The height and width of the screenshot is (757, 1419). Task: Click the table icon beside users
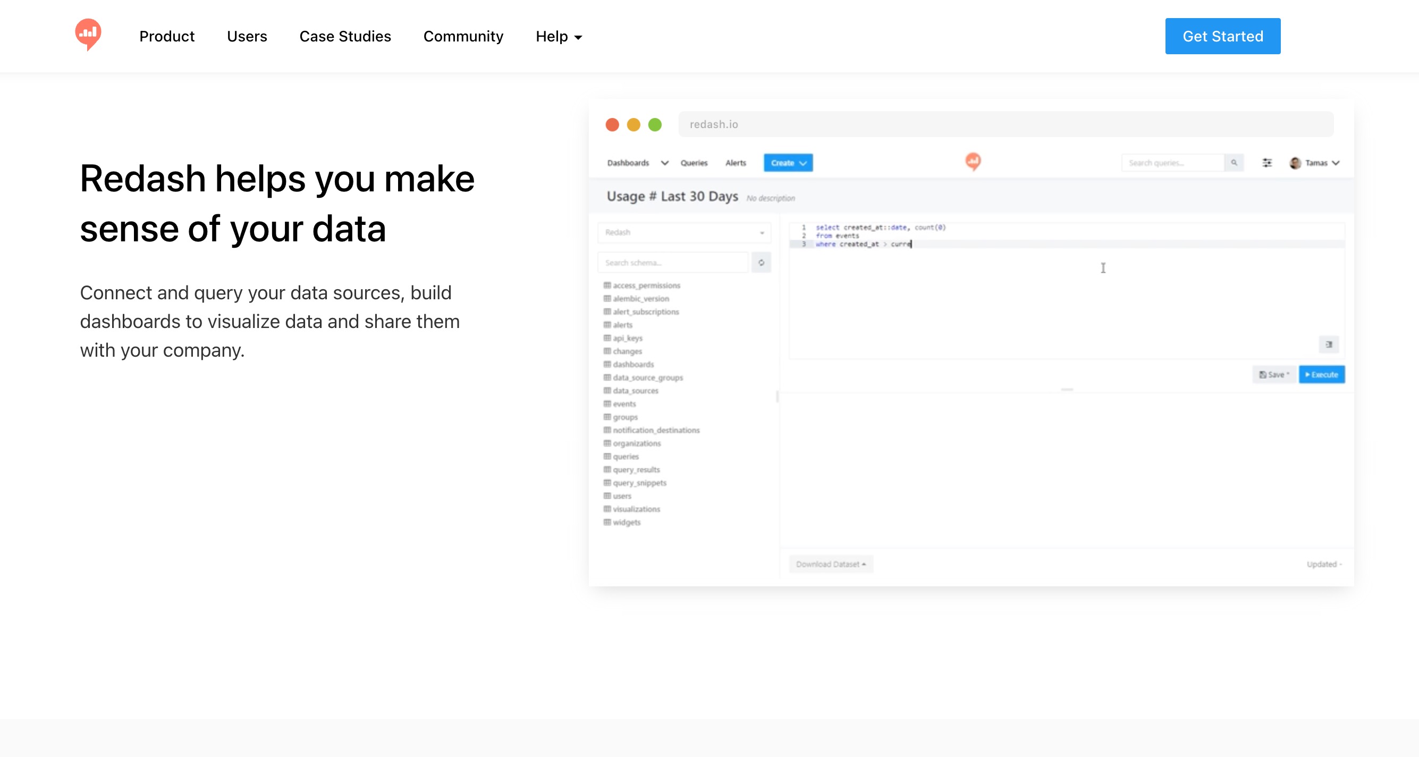pos(607,496)
